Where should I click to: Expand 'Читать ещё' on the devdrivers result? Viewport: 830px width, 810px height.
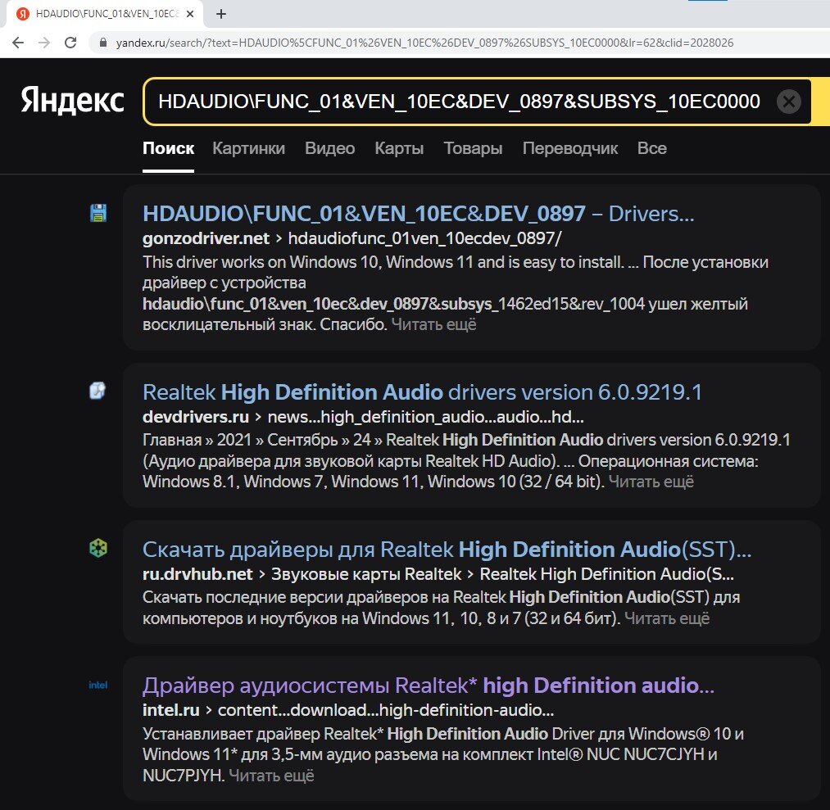651,482
